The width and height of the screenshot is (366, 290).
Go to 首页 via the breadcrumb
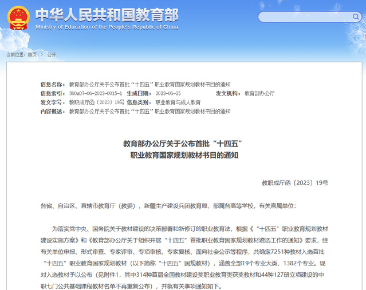click(x=32, y=54)
